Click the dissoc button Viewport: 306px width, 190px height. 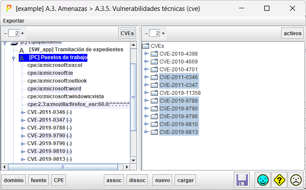click(137, 180)
